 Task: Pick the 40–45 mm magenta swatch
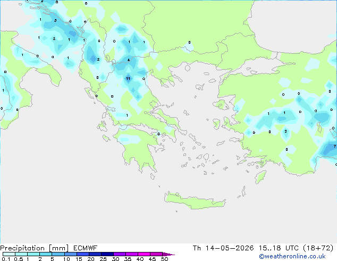pos(144,254)
